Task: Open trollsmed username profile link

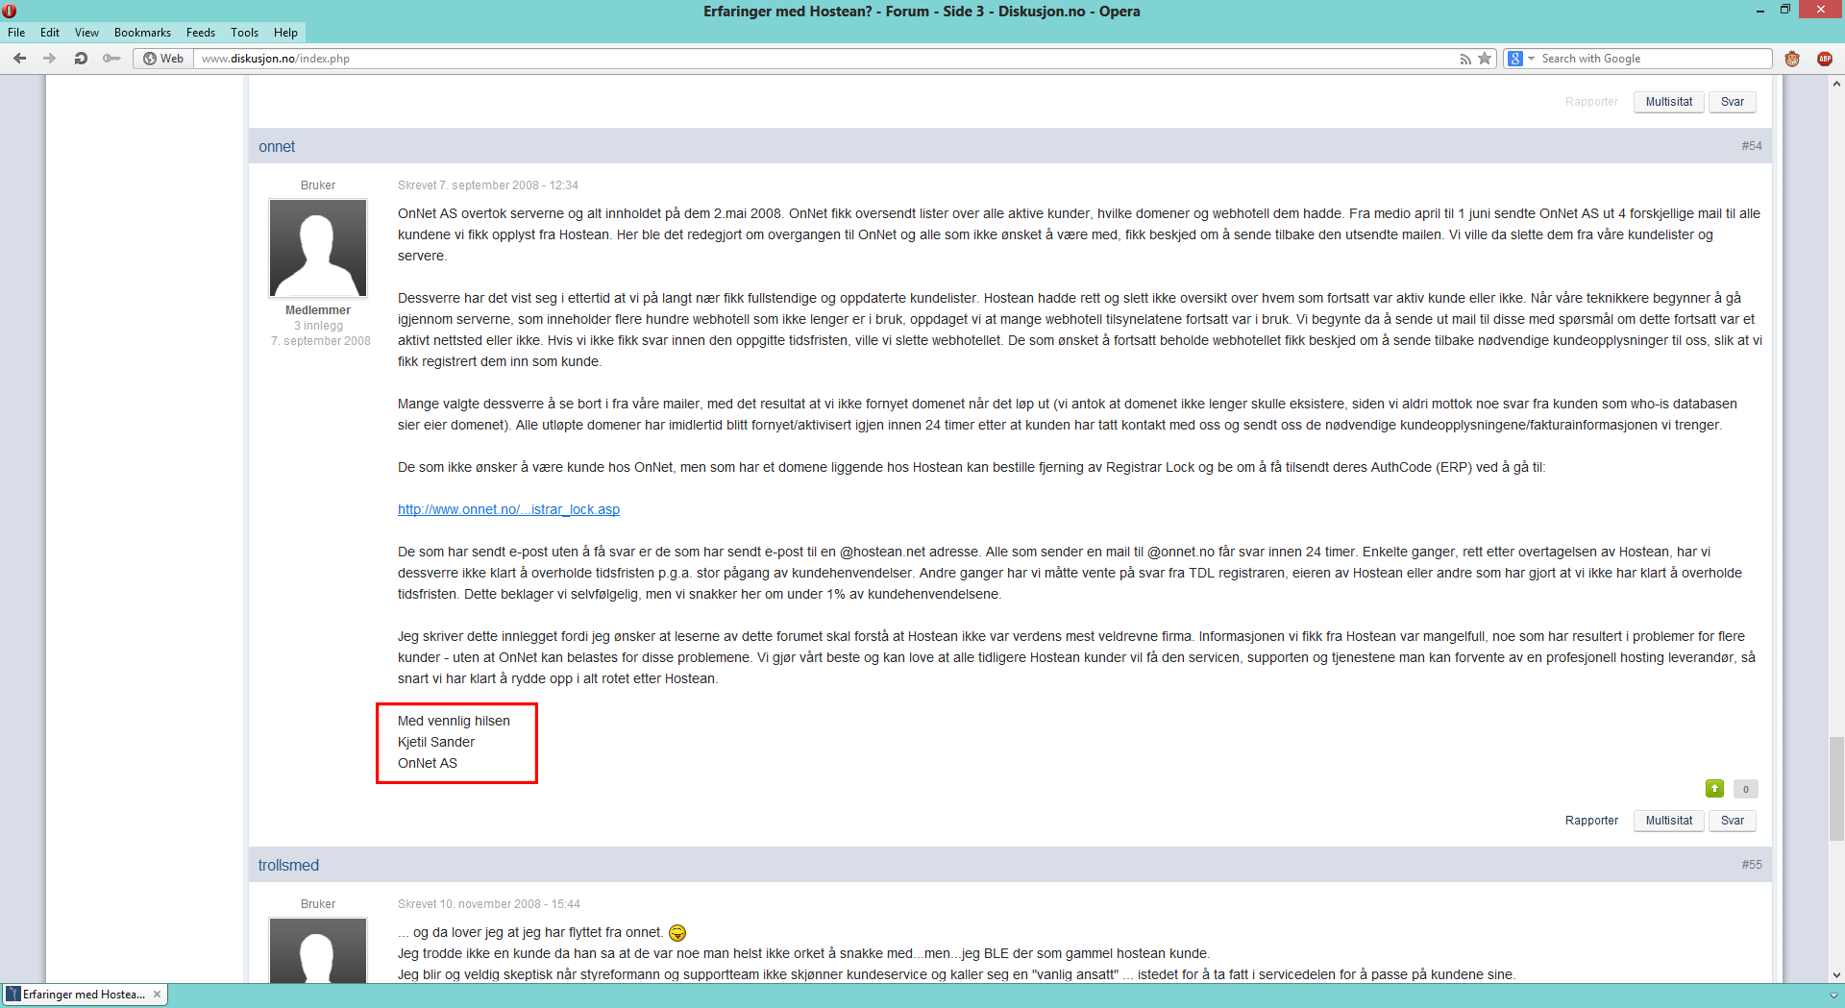Action: coord(288,866)
